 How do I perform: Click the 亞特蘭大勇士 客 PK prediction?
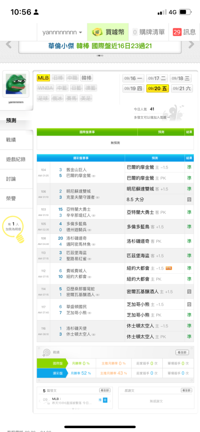pyautogui.click(x=146, y=212)
